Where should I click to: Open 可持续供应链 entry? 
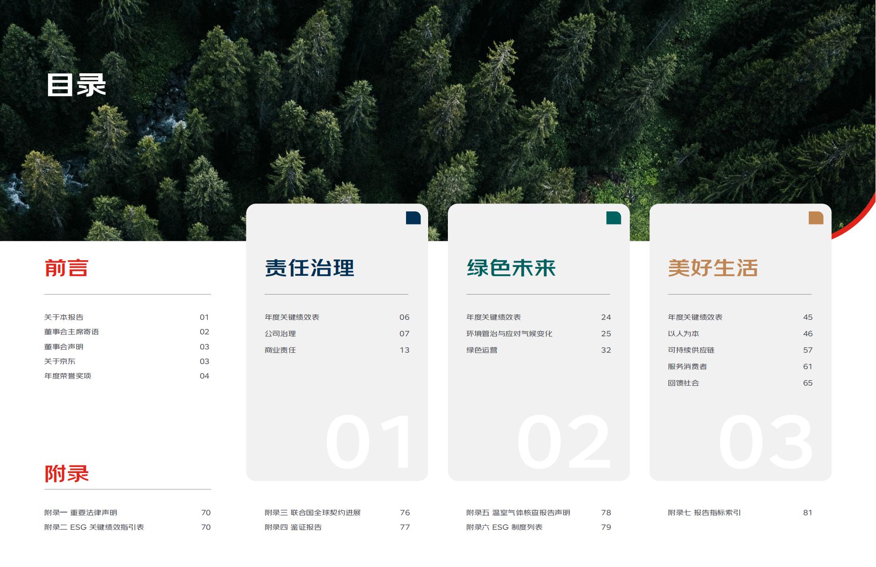tap(691, 350)
